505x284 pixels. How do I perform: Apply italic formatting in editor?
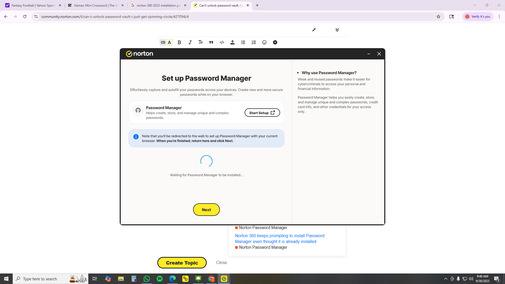[190, 42]
